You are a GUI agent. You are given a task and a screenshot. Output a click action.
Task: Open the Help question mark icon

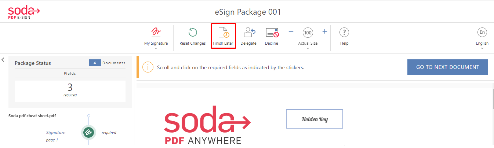click(x=344, y=32)
